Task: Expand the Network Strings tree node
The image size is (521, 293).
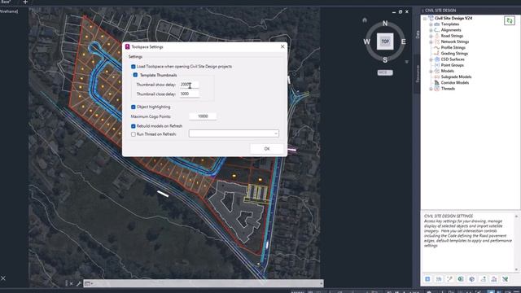Action: tap(431, 42)
